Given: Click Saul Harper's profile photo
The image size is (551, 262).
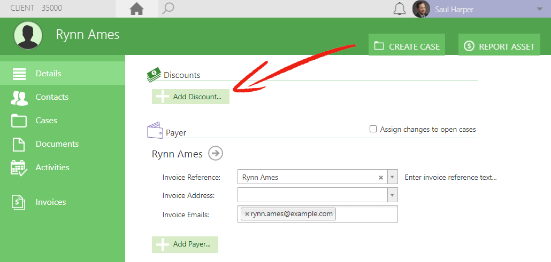Looking at the screenshot, I should pos(421,9).
